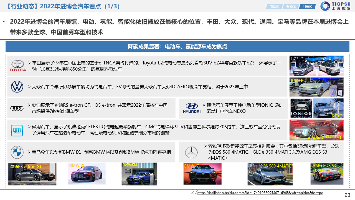This screenshot has width=355, height=200.
Task: Switch to the 电动化 tab
Action: pyautogui.click(x=274, y=6)
